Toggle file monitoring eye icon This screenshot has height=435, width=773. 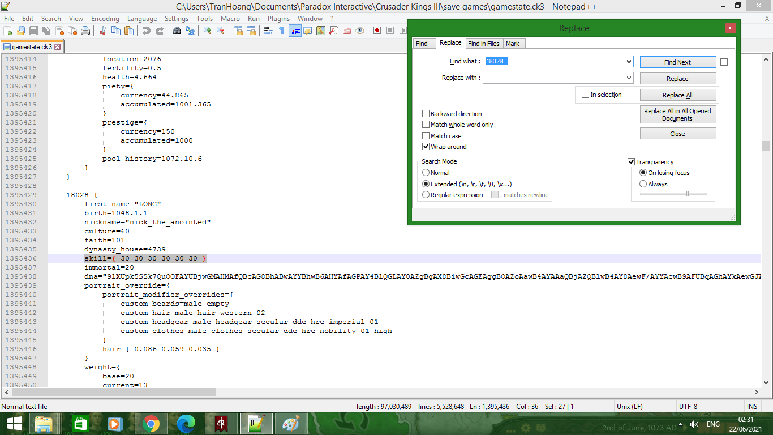tap(360, 31)
